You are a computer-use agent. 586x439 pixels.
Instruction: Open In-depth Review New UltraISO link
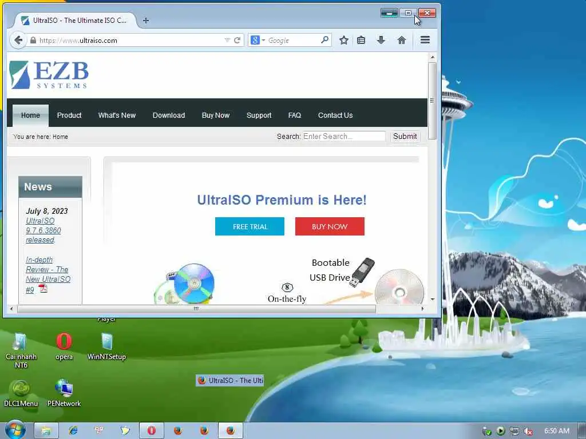point(47,274)
